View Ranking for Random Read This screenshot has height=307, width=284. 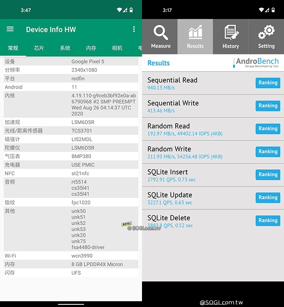[x=268, y=128]
